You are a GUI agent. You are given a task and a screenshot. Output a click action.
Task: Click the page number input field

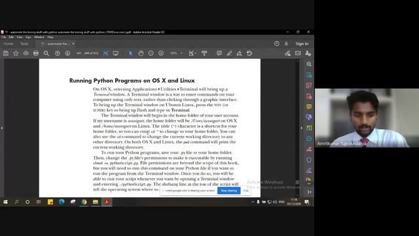tap(79, 53)
